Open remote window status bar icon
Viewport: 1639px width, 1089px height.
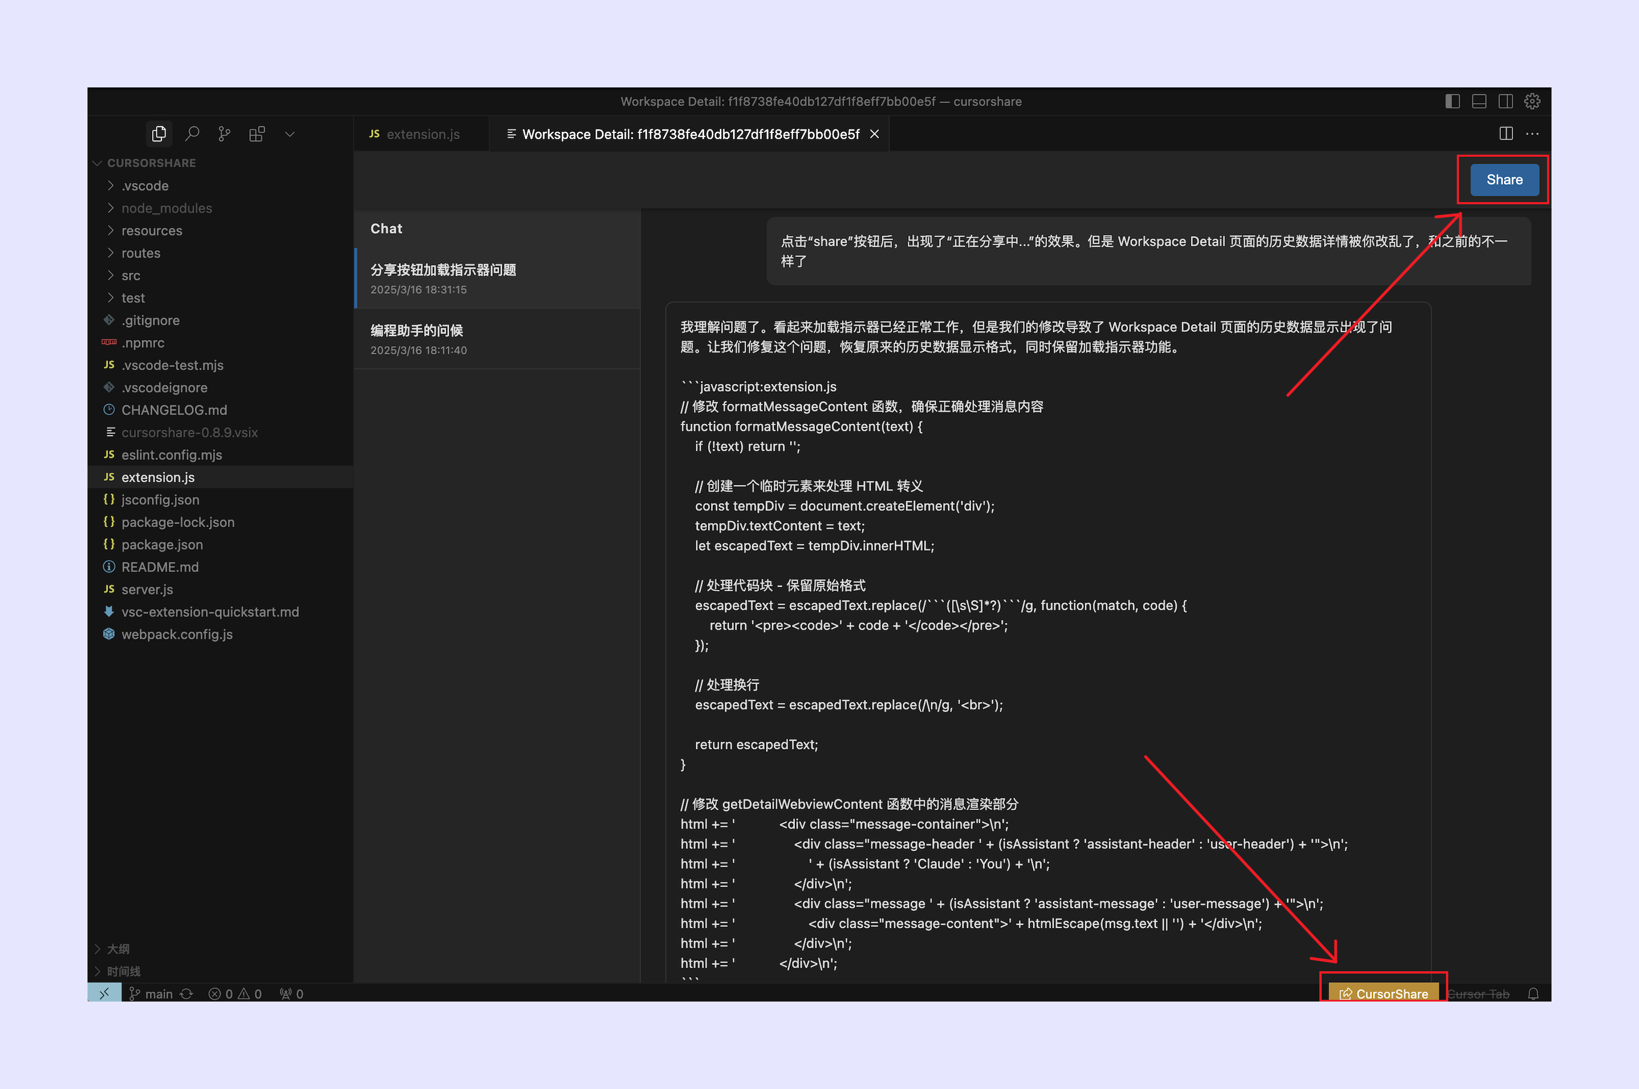[104, 992]
